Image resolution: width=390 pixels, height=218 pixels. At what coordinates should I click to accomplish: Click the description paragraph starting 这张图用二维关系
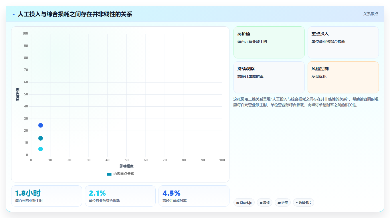tap(306, 102)
